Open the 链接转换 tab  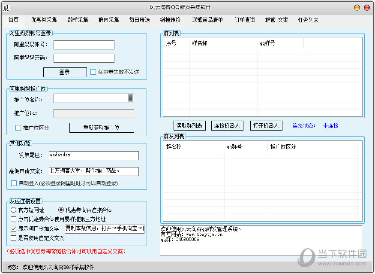click(170, 20)
